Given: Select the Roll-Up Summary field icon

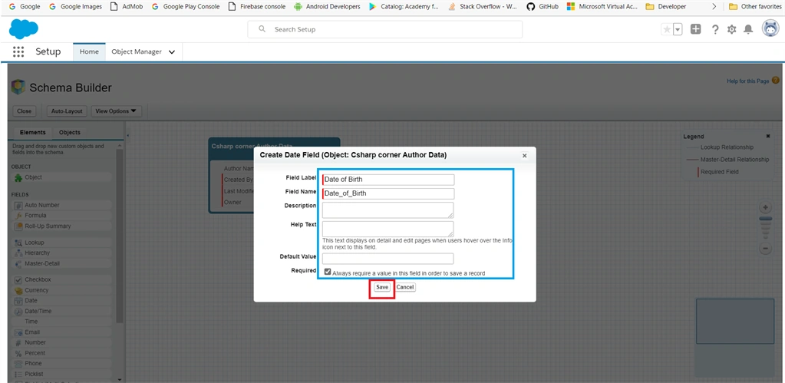Looking at the screenshot, I should click(x=18, y=226).
